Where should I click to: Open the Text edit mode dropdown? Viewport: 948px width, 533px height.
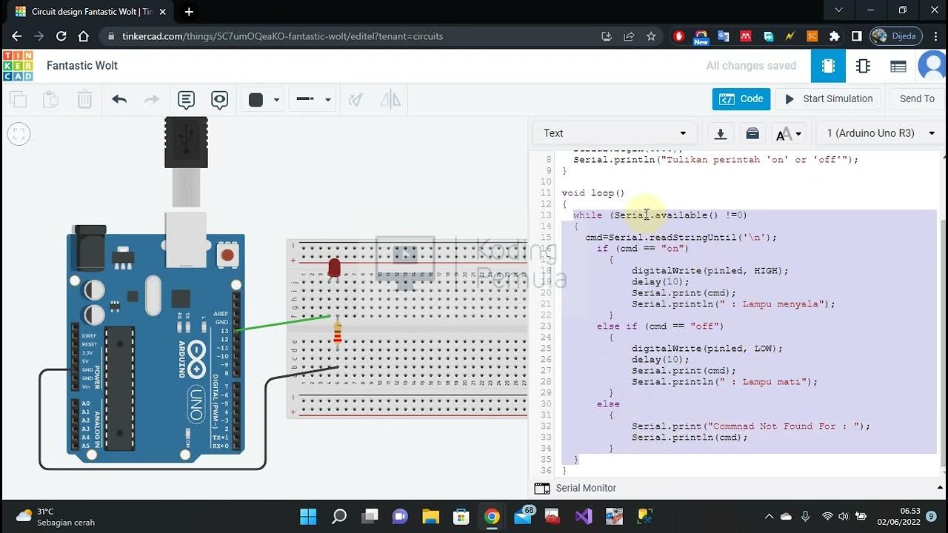tap(614, 133)
